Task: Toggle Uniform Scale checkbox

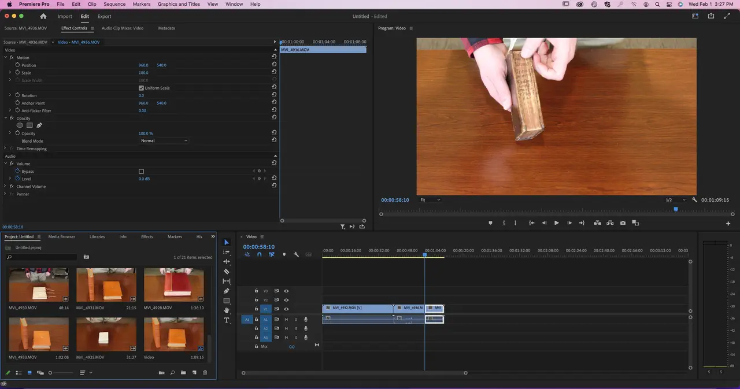Action: coord(141,88)
